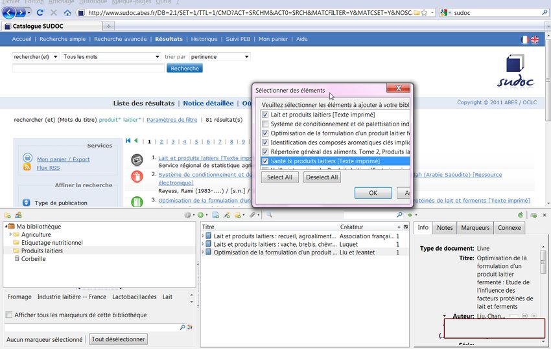Click the tag selector colored filter icon

(190, 327)
